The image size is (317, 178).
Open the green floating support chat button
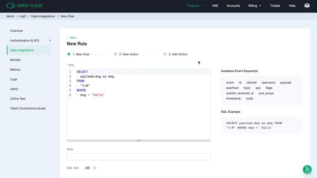coord(307,170)
